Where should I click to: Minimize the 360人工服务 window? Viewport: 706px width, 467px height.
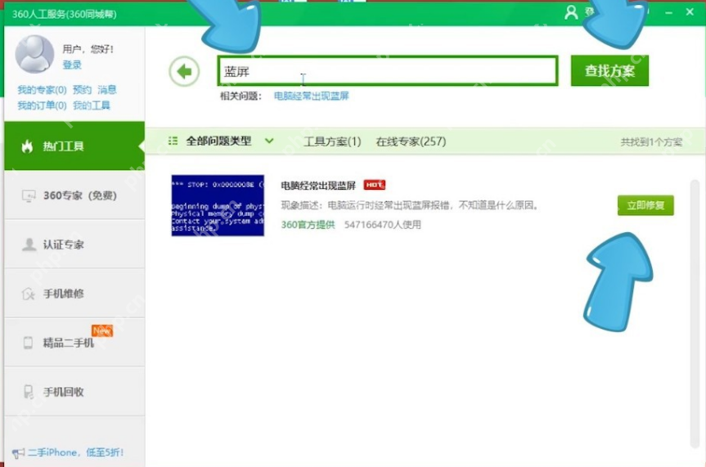[x=668, y=12]
